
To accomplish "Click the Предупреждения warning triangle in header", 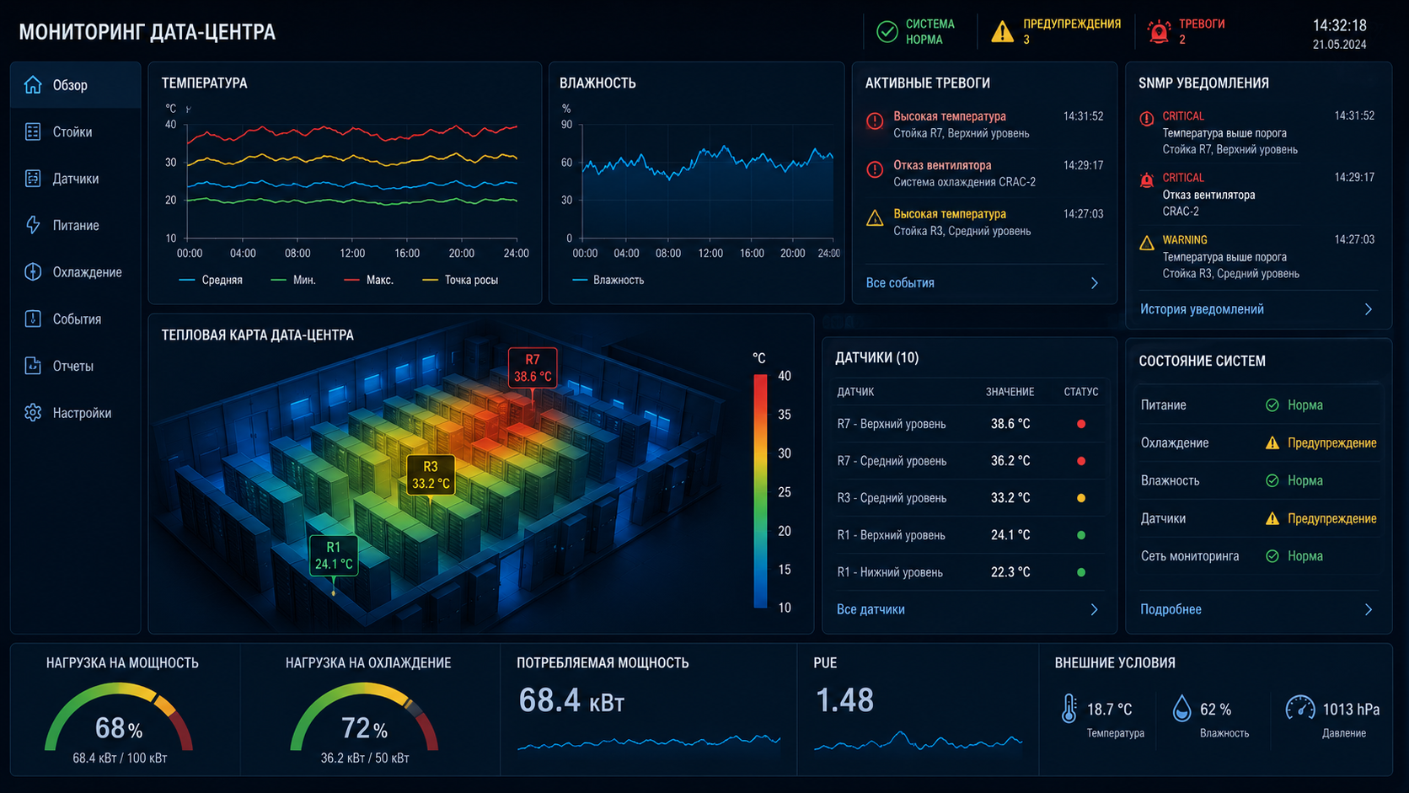I will 1002,32.
